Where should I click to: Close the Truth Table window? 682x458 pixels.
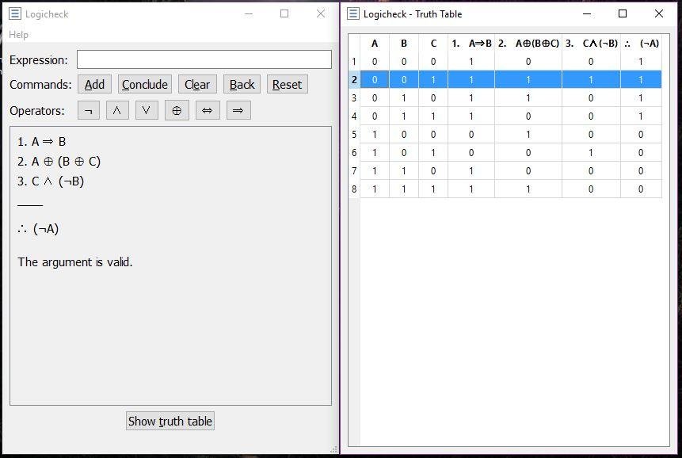tap(659, 14)
